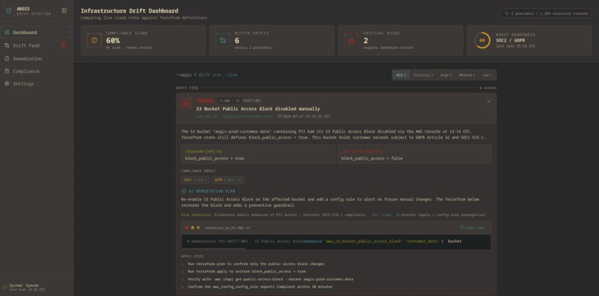Open the aegis-prod-customer-data resource link
Image resolution: width=599 pixels, height=296 pixels.
(x=235, y=116)
